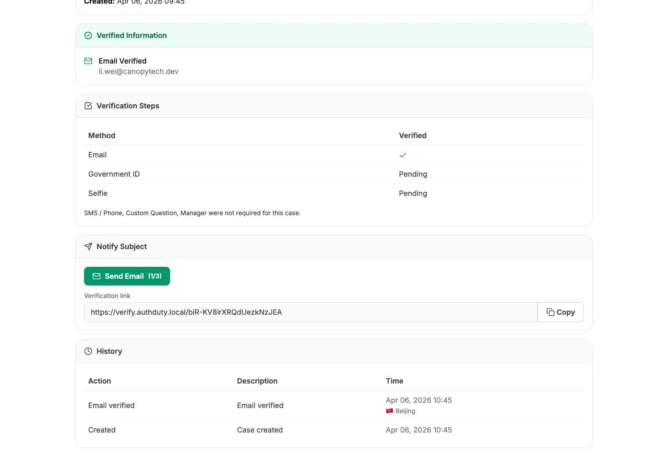
Task: Click the envelope icon inside Send Email button
Action: tap(97, 276)
